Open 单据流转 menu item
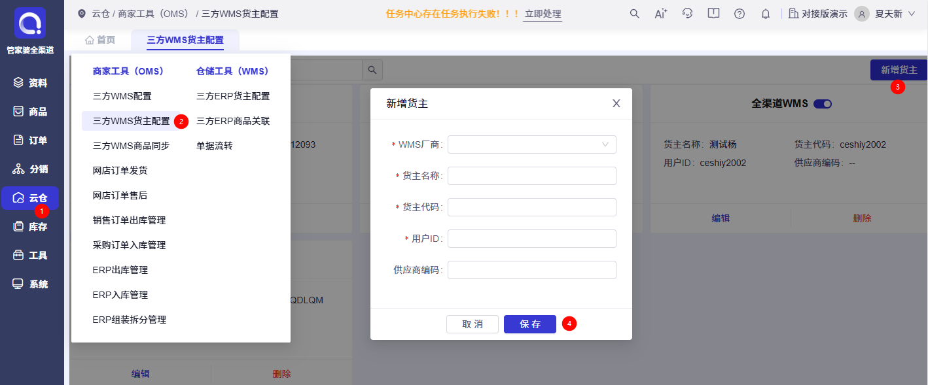The image size is (928, 385). [215, 146]
